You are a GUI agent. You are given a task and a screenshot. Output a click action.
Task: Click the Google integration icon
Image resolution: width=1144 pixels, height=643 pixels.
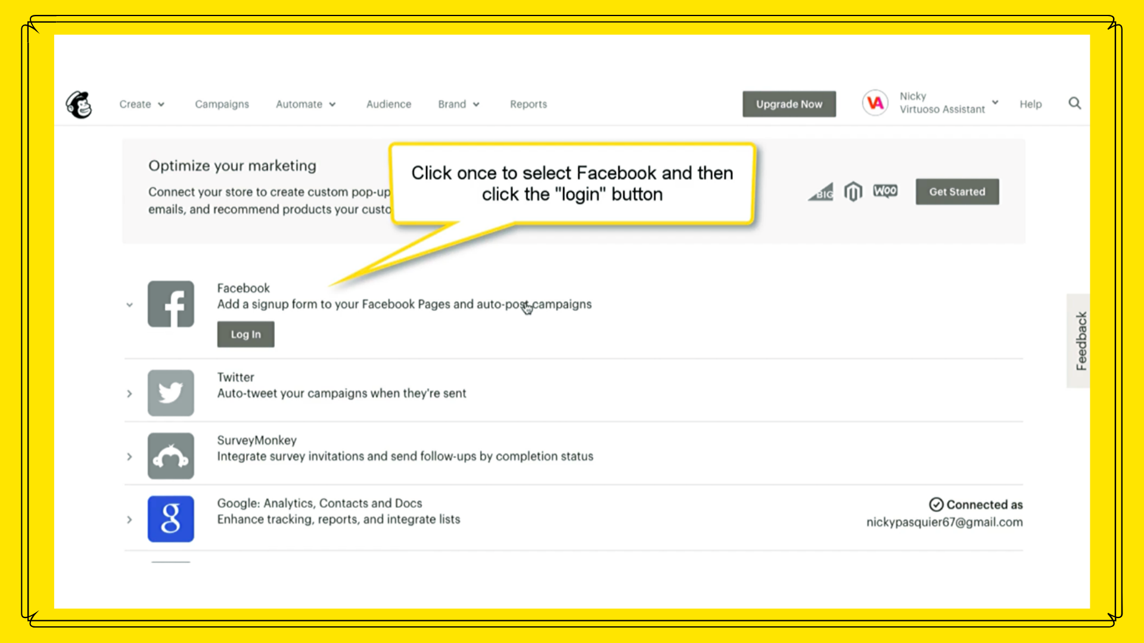coord(171,519)
